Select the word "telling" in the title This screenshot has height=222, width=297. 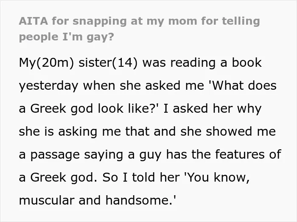241,21
